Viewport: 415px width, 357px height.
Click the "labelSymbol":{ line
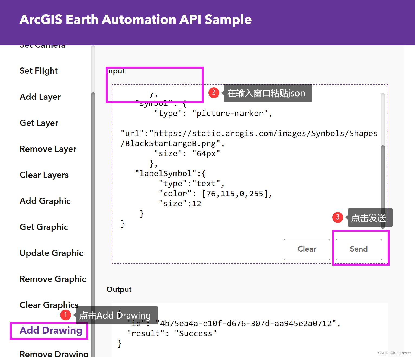click(x=170, y=173)
